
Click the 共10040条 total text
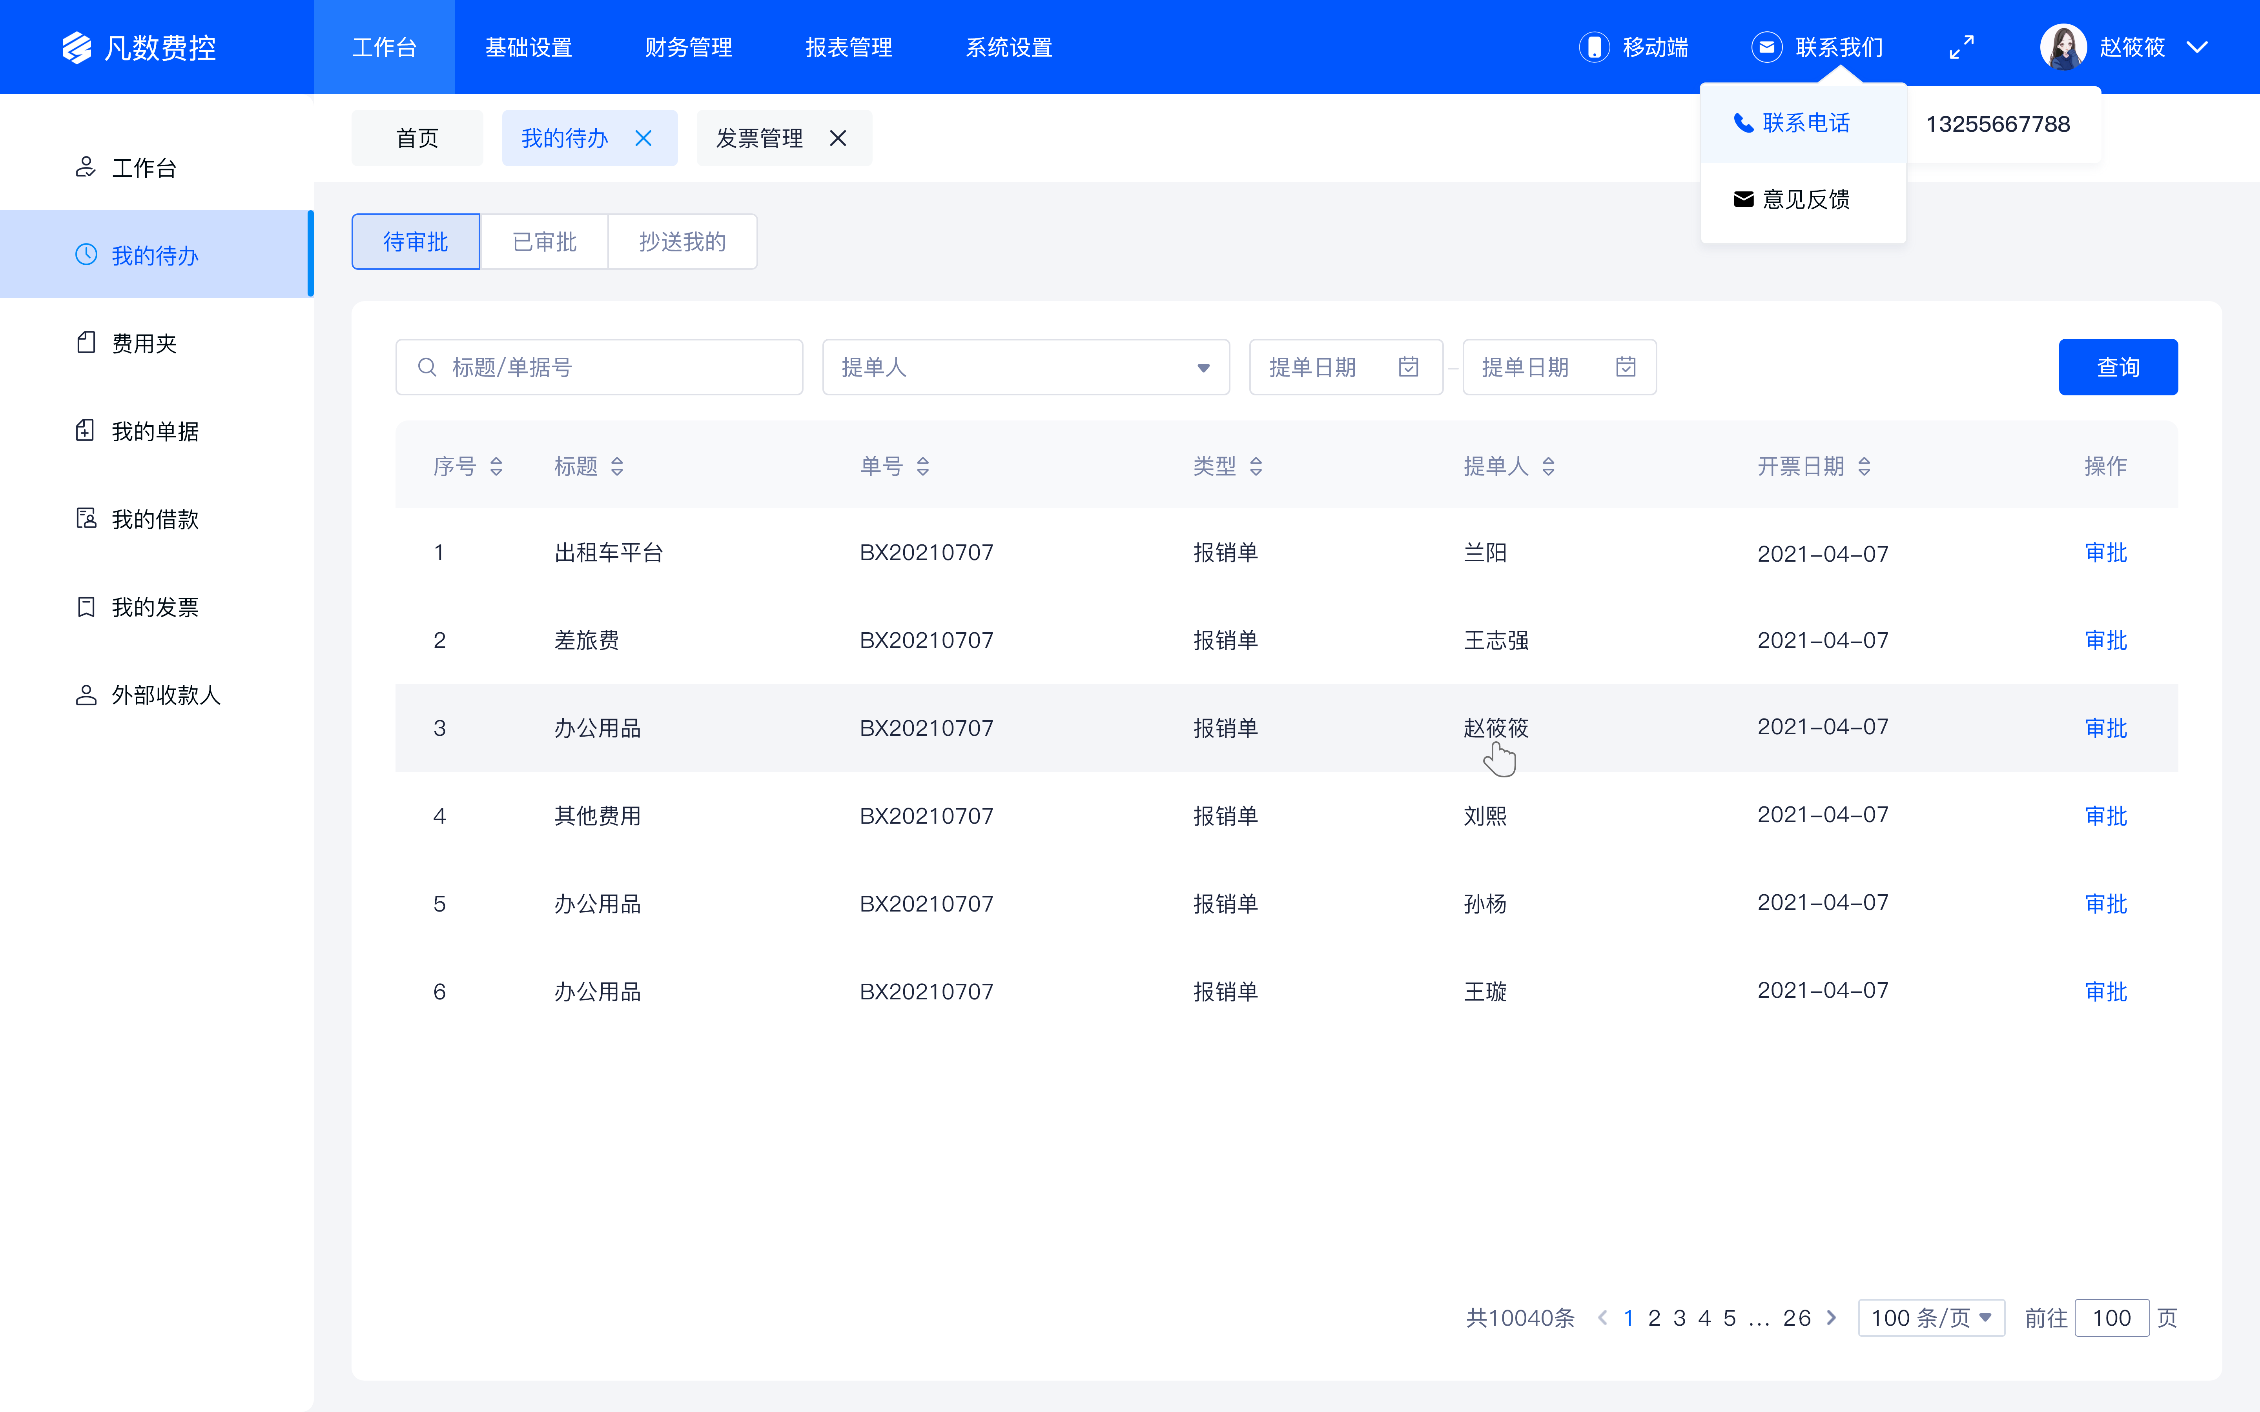(1520, 1318)
